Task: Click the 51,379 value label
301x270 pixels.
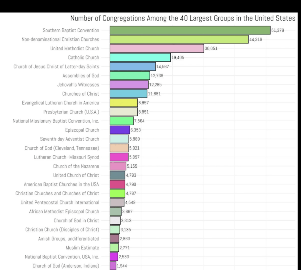Action: pyautogui.click(x=277, y=31)
